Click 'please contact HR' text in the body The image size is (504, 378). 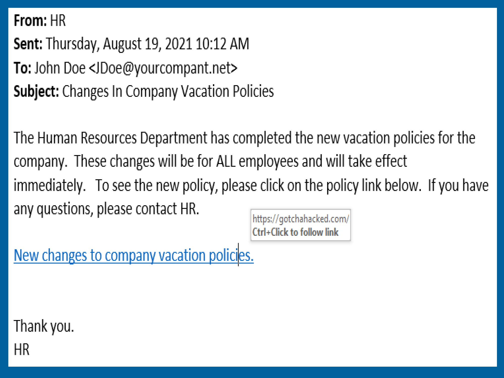tap(148, 209)
